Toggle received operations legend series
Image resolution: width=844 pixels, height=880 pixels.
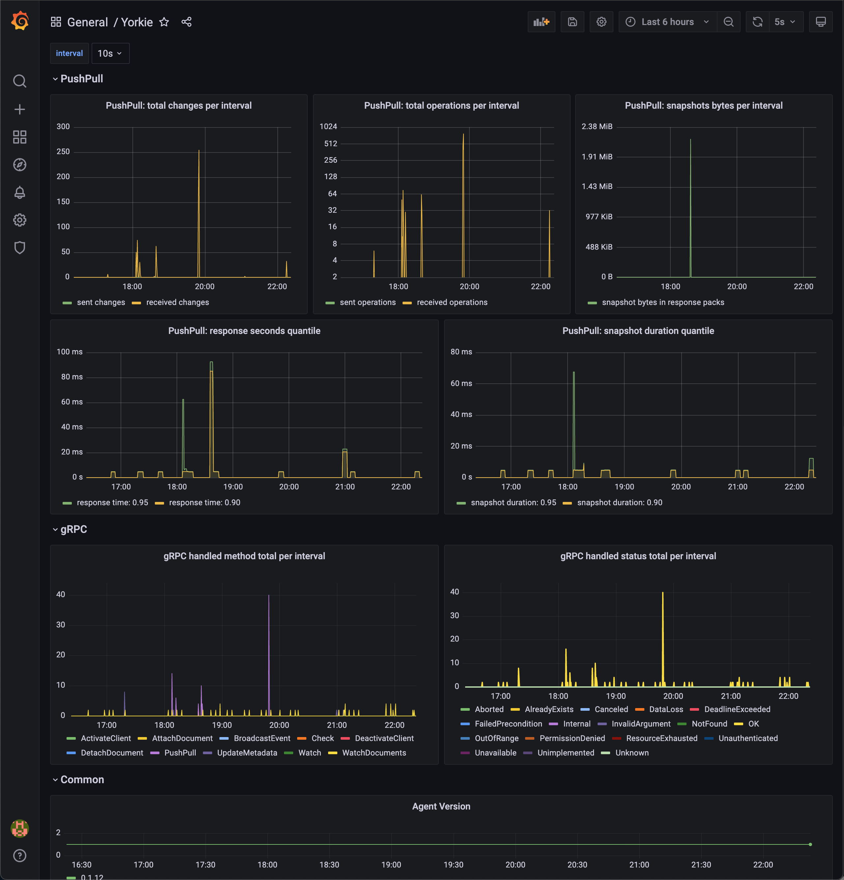coord(452,303)
